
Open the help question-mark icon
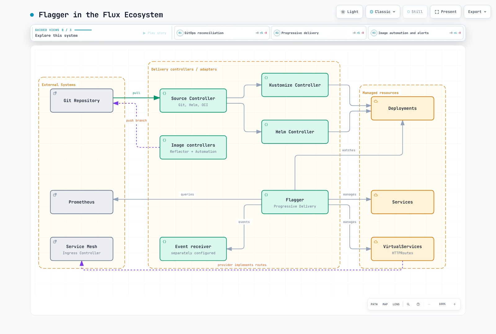tap(418, 304)
